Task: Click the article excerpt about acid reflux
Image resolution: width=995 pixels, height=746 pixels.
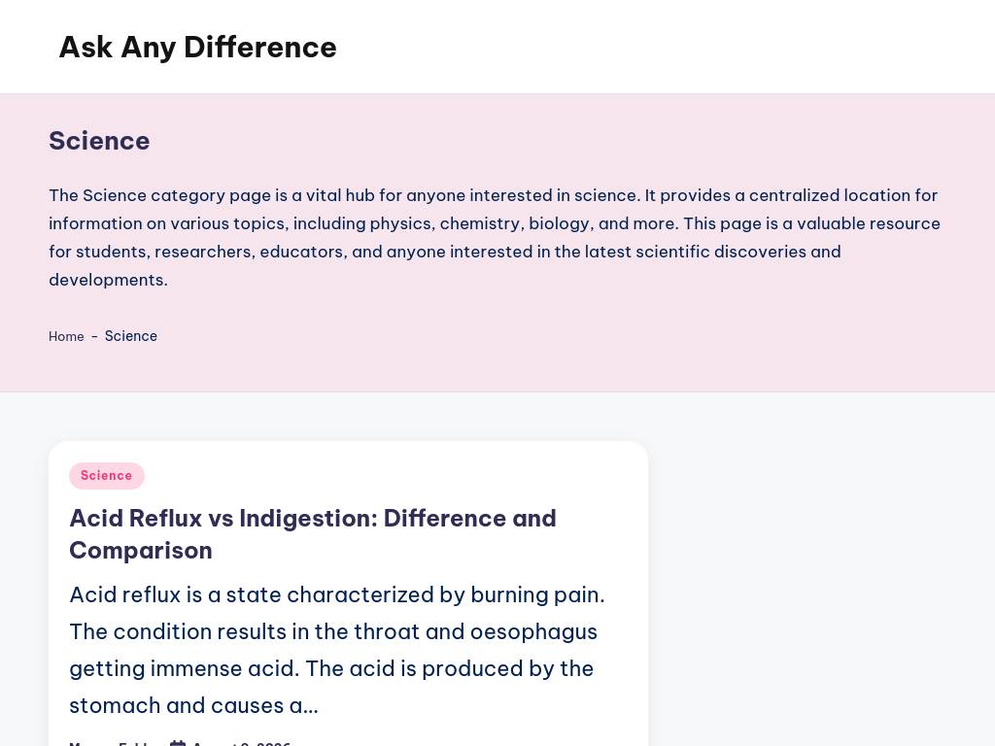Action: click(337, 650)
